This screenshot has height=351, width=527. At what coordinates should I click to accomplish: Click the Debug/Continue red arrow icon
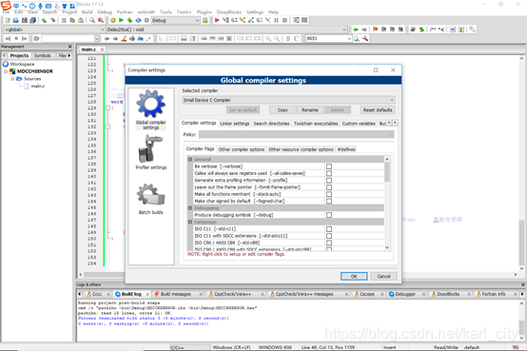[x=217, y=21]
